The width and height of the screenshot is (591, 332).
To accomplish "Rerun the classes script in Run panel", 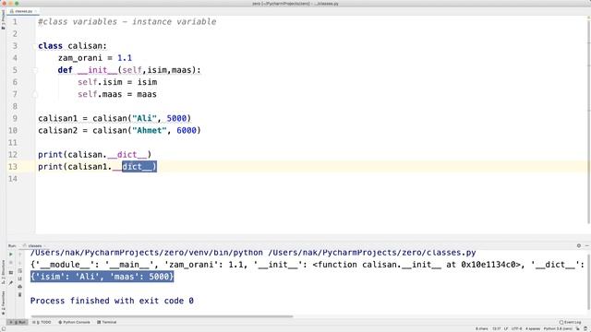I will (x=10, y=255).
